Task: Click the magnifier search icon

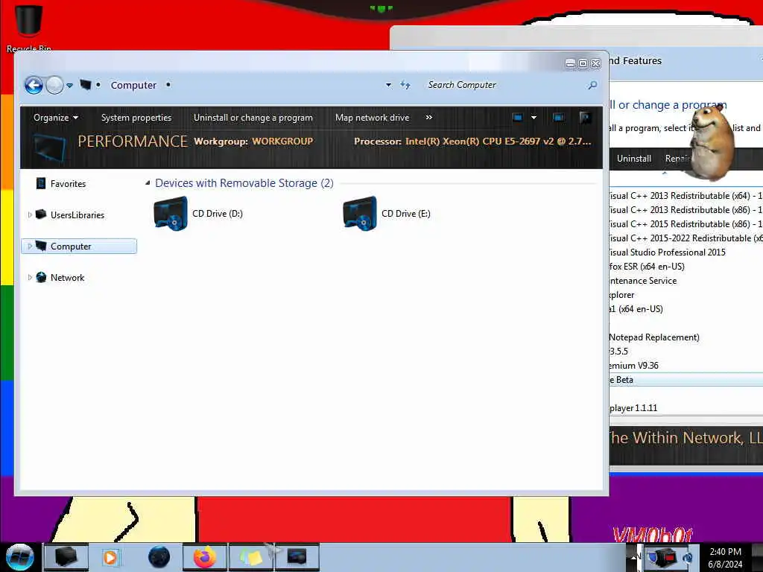Action: (592, 86)
